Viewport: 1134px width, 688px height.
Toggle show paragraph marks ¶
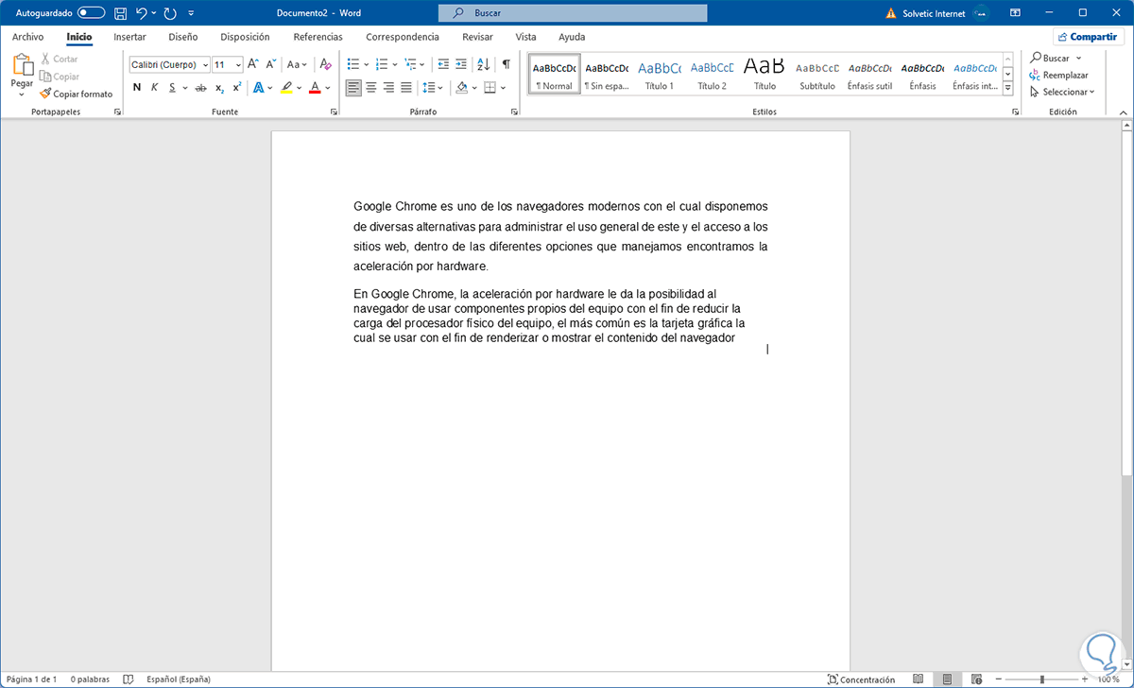(x=507, y=64)
